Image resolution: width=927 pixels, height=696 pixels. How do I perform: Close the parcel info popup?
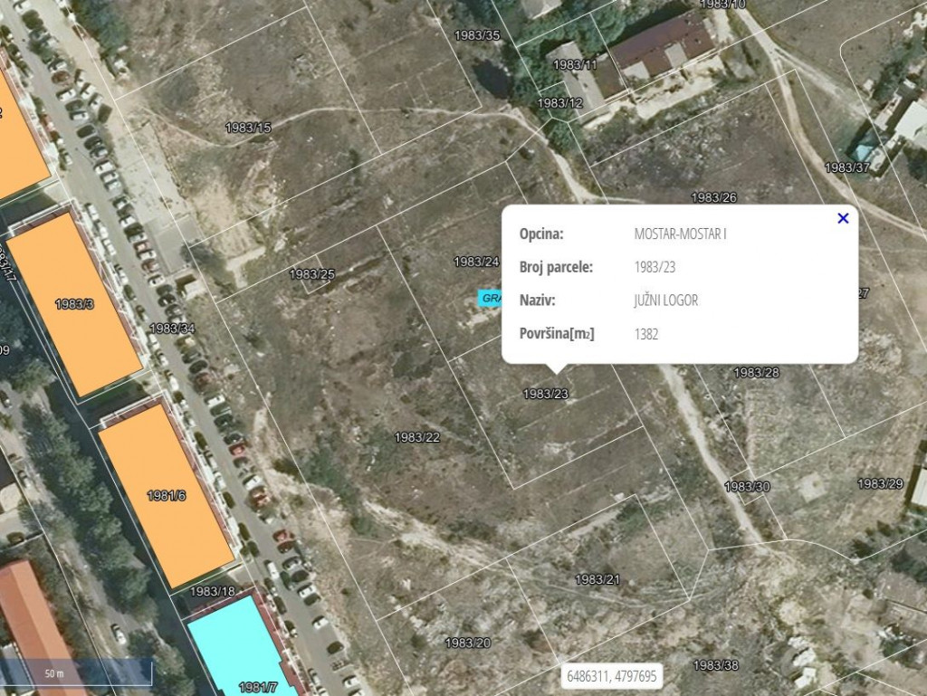843,218
